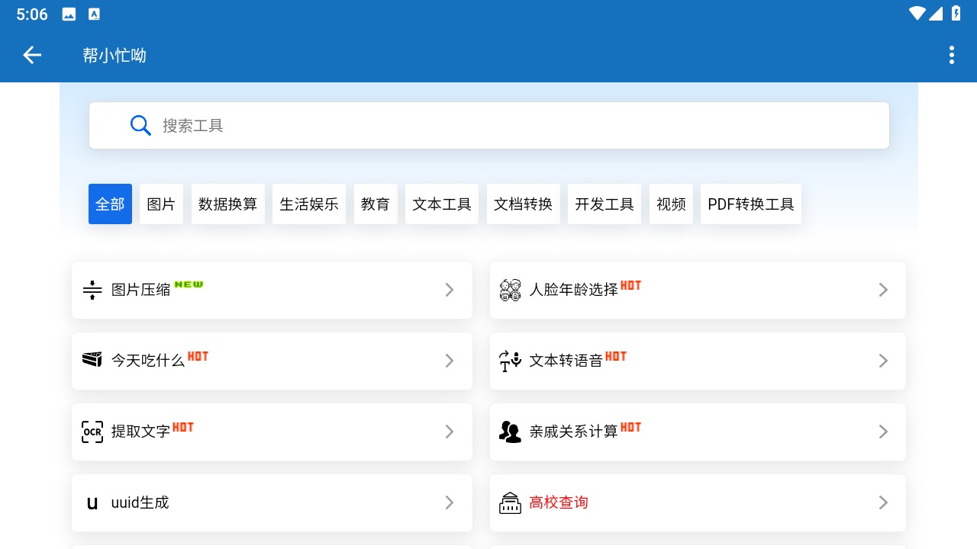Tap the back arrow in the header
977x549 pixels.
click(32, 55)
